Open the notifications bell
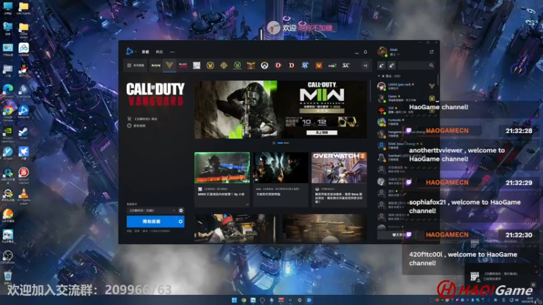The height and width of the screenshot is (305, 543). point(365,52)
